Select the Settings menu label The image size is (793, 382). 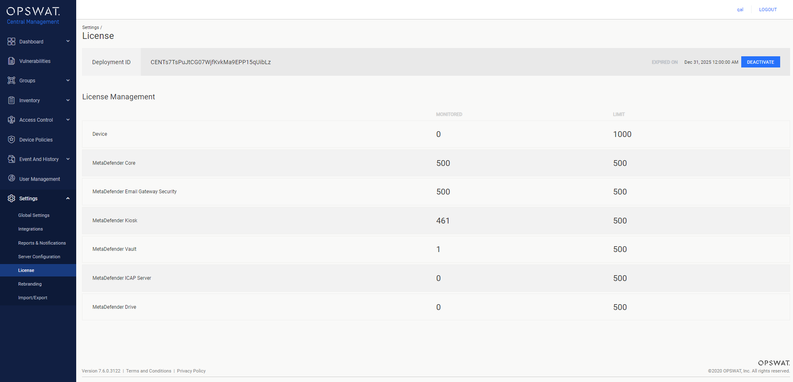pos(28,199)
